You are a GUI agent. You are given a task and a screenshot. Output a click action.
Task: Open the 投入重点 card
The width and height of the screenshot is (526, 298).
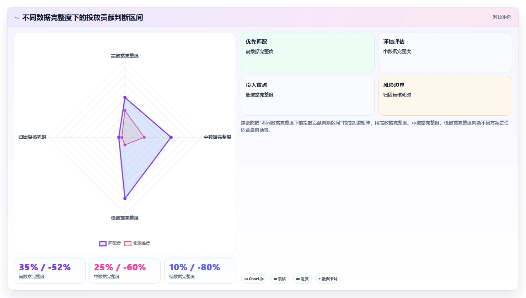tap(308, 96)
